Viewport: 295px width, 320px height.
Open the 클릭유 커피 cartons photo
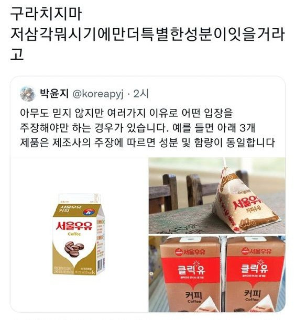click(217, 274)
